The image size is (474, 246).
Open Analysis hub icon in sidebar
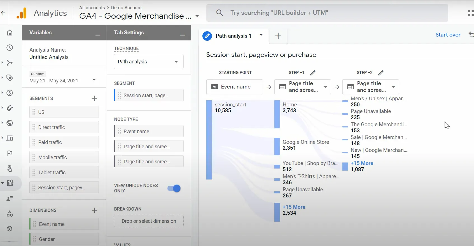tap(10, 183)
